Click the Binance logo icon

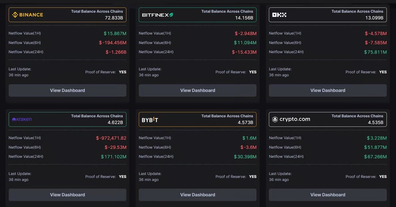(x=15, y=15)
